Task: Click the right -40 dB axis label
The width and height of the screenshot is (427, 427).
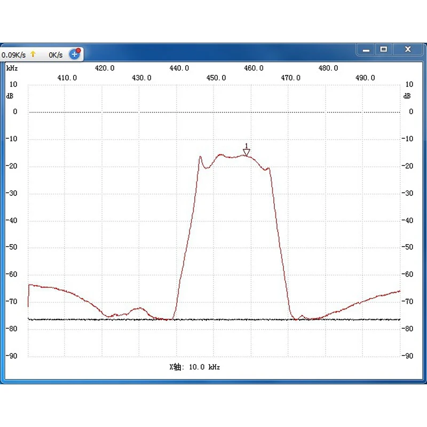Action: 408,220
